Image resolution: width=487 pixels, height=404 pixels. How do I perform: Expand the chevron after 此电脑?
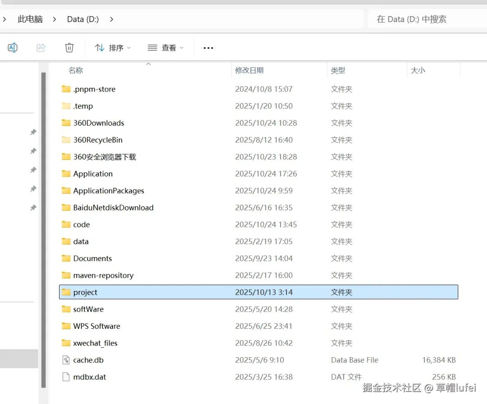55,19
